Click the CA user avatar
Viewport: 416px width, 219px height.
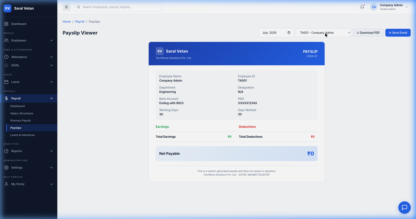point(374,7)
